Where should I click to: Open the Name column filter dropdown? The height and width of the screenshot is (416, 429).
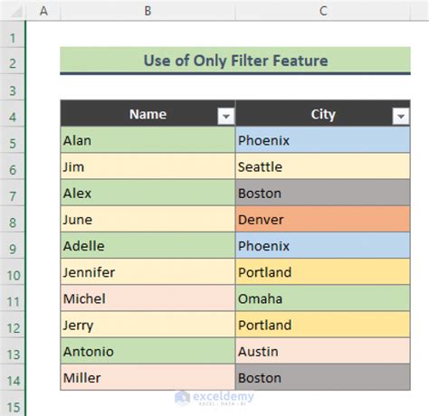tap(225, 116)
